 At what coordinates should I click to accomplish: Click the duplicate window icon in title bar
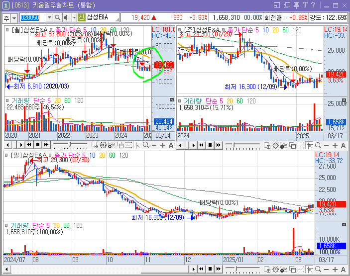pyautogui.click(x=287, y=5)
